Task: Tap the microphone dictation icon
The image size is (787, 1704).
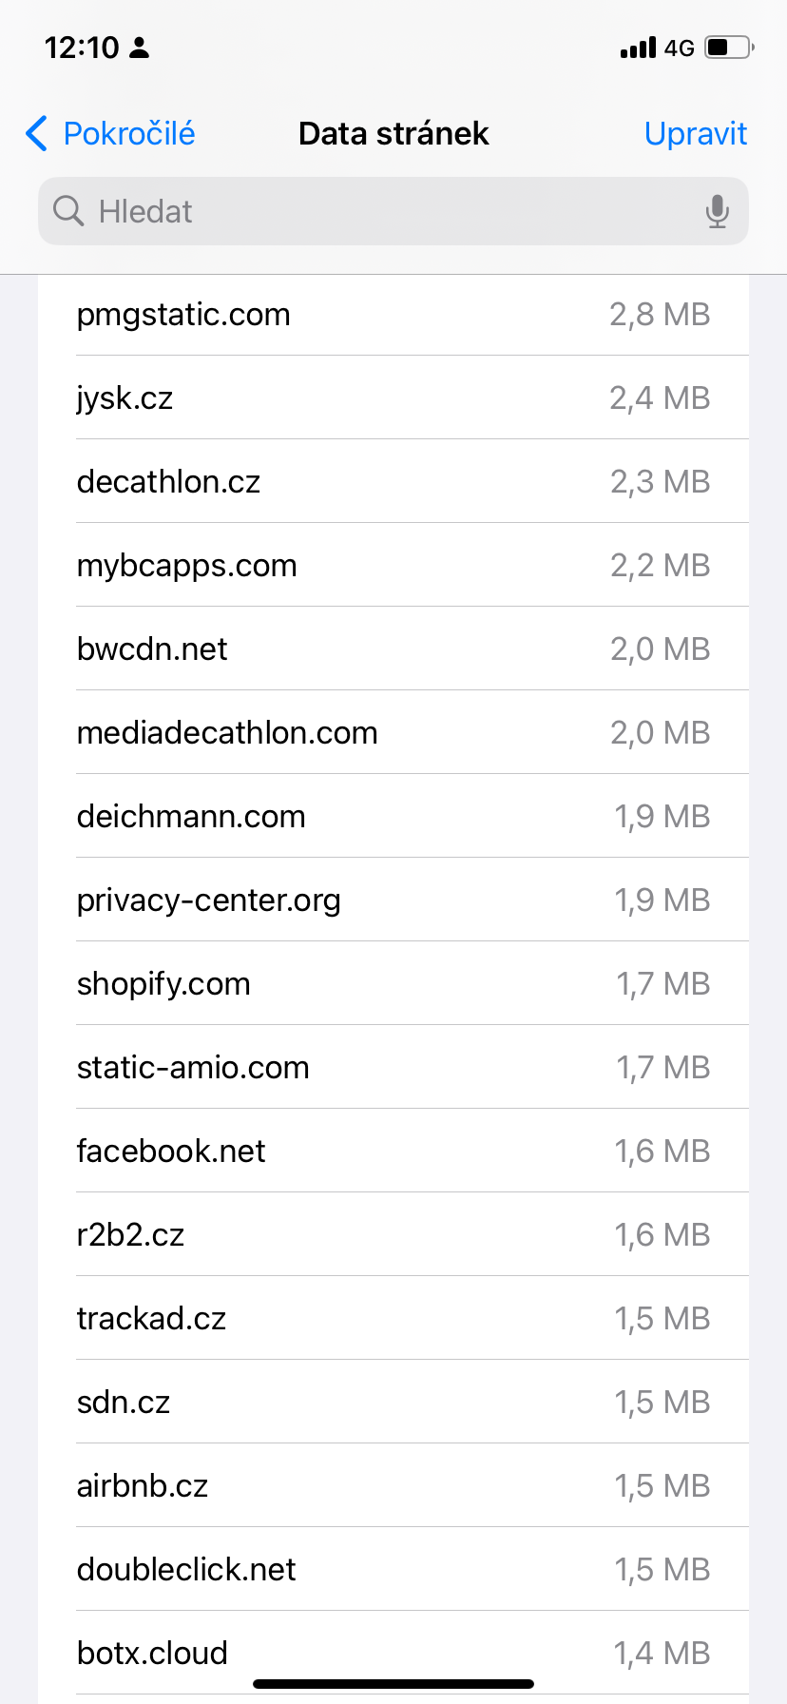Action: point(718,211)
